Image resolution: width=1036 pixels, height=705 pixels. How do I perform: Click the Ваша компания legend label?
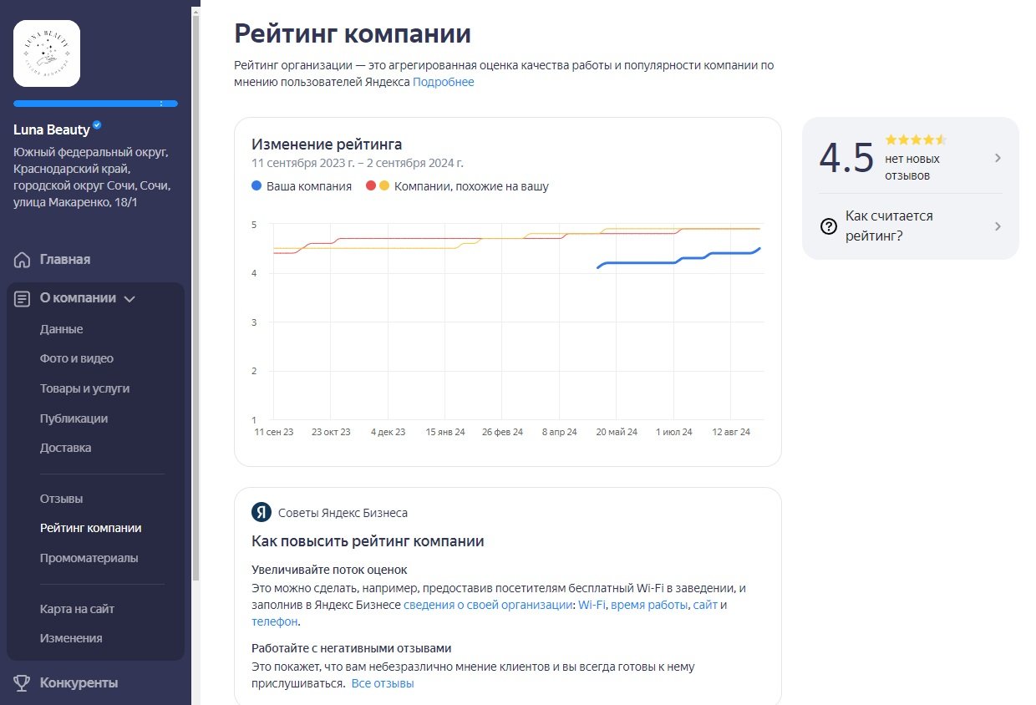pyautogui.click(x=309, y=186)
